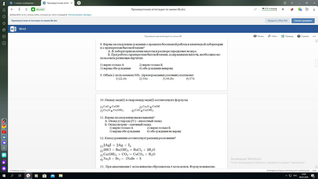
Task: Click the add-site plus in the sidebar
Action: click(4, 148)
